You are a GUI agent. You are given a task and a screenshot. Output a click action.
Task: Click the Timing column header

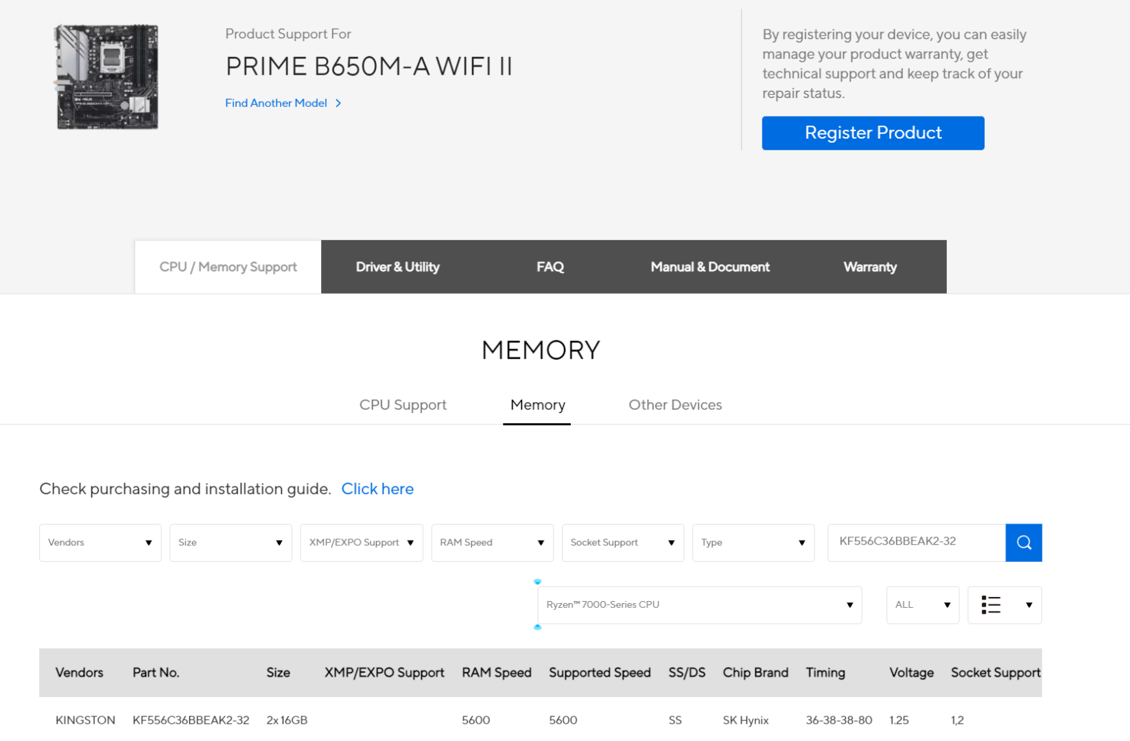pos(825,672)
